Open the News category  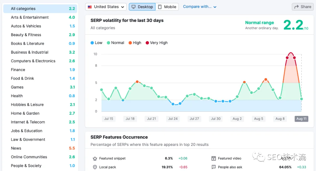tap(40, 148)
